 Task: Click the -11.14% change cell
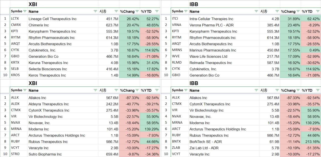click(x=291, y=141)
